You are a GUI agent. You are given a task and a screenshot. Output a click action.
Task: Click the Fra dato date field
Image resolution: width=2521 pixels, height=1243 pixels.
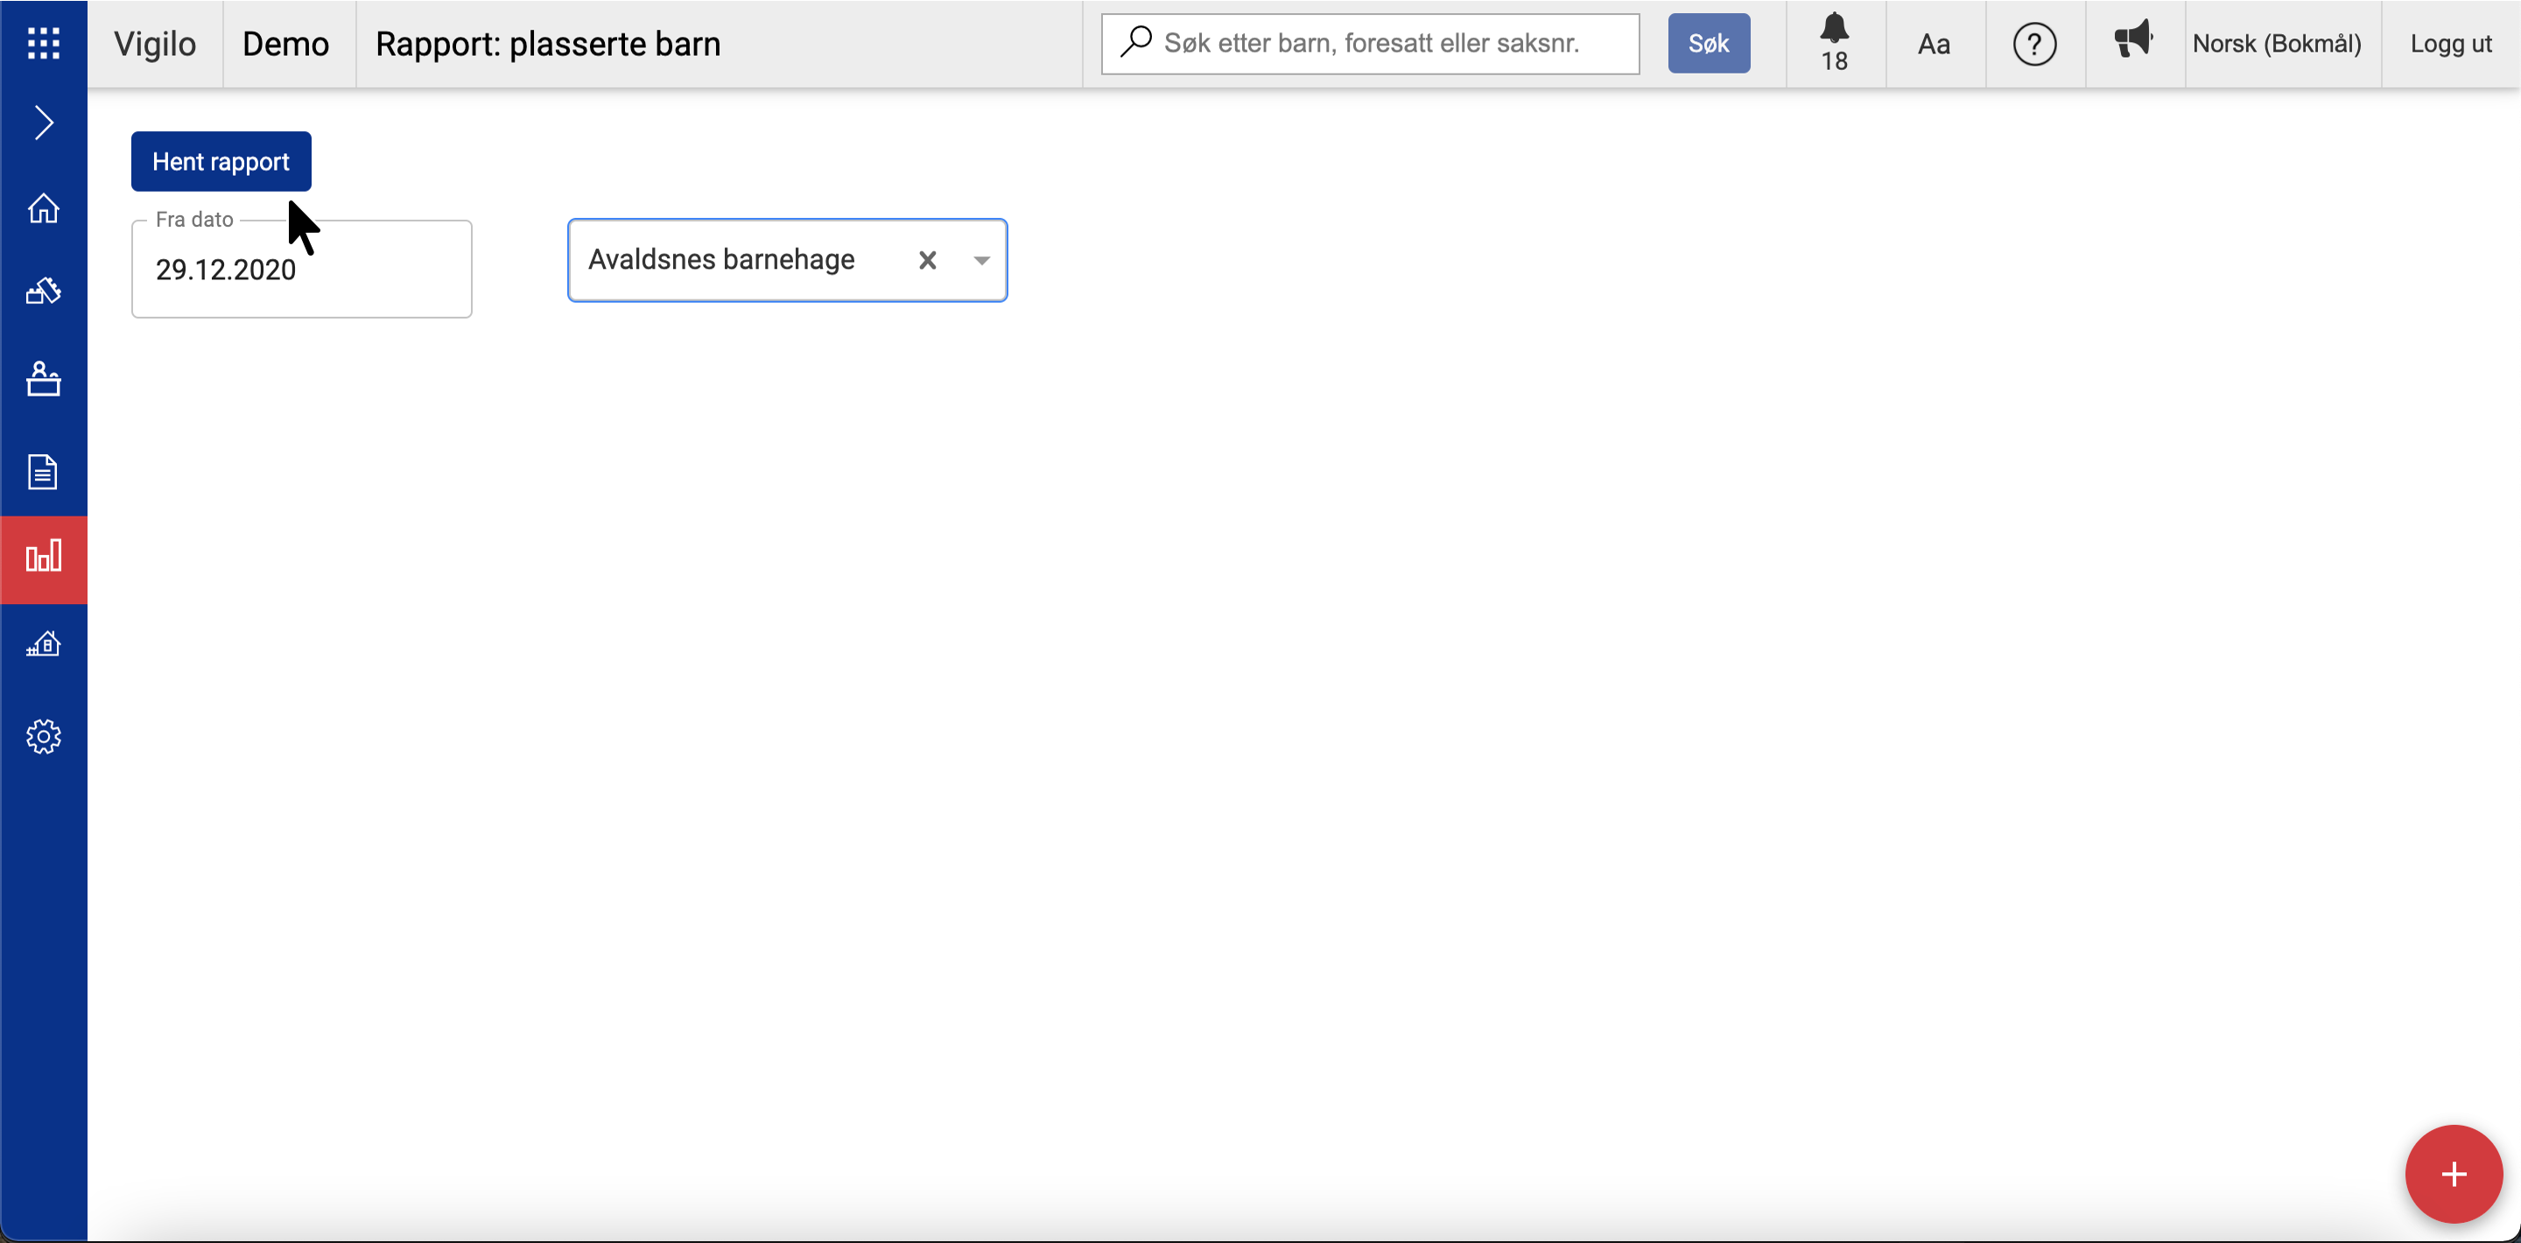(x=301, y=269)
